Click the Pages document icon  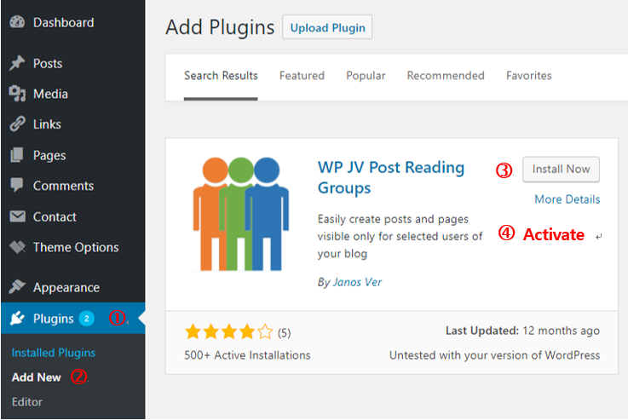coord(17,155)
